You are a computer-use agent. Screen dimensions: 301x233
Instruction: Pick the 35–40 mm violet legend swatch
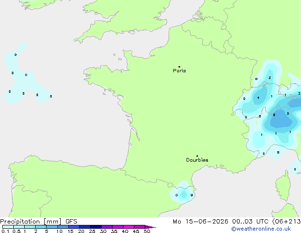[118, 227]
